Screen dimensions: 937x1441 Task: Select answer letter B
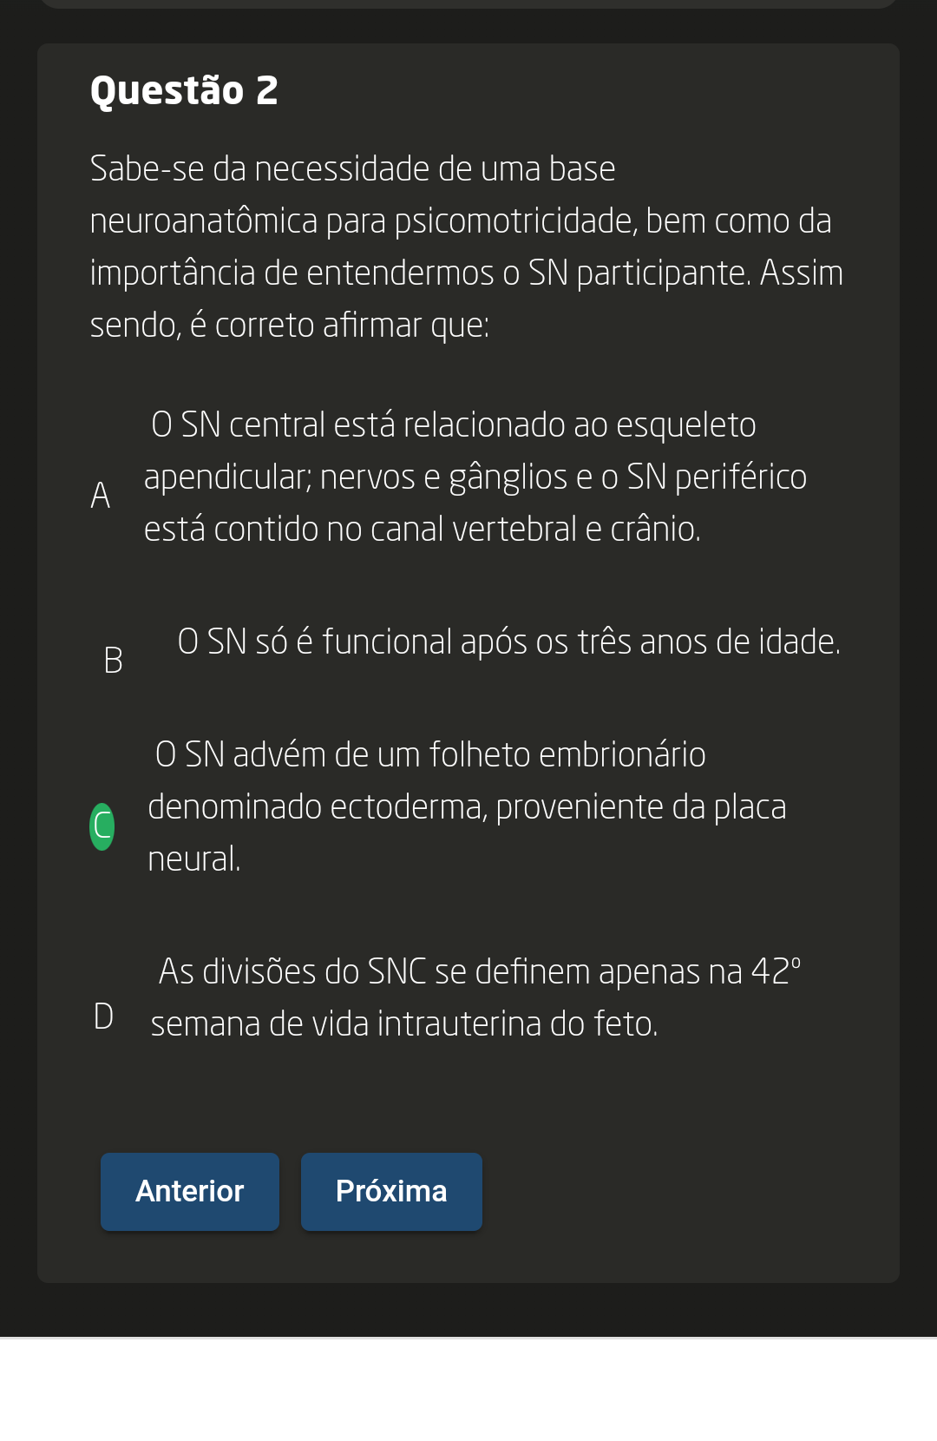(113, 661)
